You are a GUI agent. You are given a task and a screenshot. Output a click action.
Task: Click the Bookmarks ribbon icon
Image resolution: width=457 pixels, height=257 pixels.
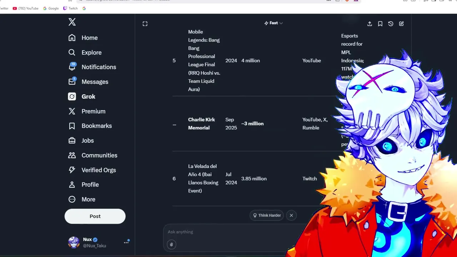(72, 126)
